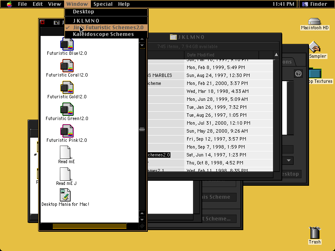Click the horizontal scroll bar of scheme window
This screenshot has width=335, height=251.
[90, 226]
